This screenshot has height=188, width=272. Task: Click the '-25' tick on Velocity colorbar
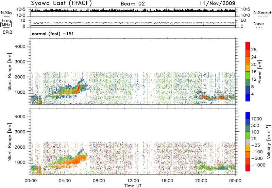[x=256, y=145]
